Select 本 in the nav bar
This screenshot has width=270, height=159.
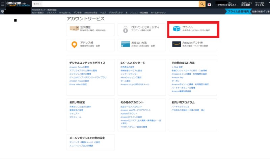(x=127, y=13)
